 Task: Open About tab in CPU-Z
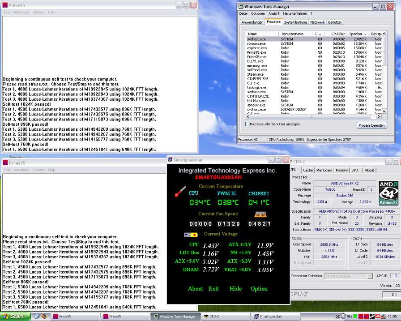pos(369,170)
